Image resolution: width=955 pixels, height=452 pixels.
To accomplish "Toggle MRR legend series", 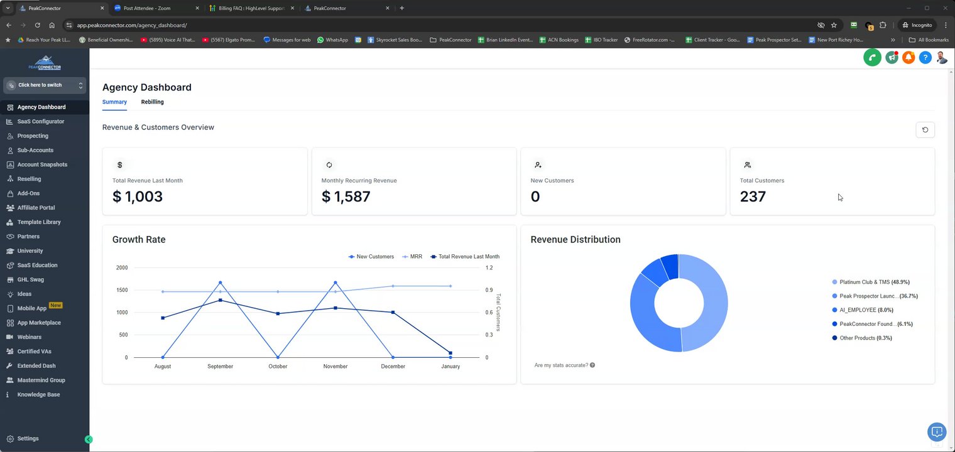I will 412,257.
